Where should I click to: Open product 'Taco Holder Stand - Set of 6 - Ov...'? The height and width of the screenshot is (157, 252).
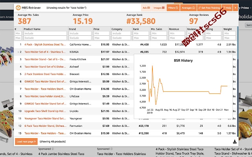point(45,59)
